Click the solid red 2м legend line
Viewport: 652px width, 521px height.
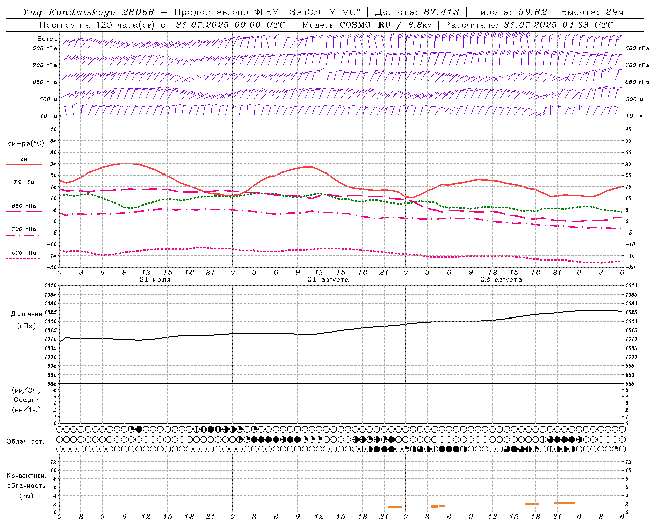point(23,165)
